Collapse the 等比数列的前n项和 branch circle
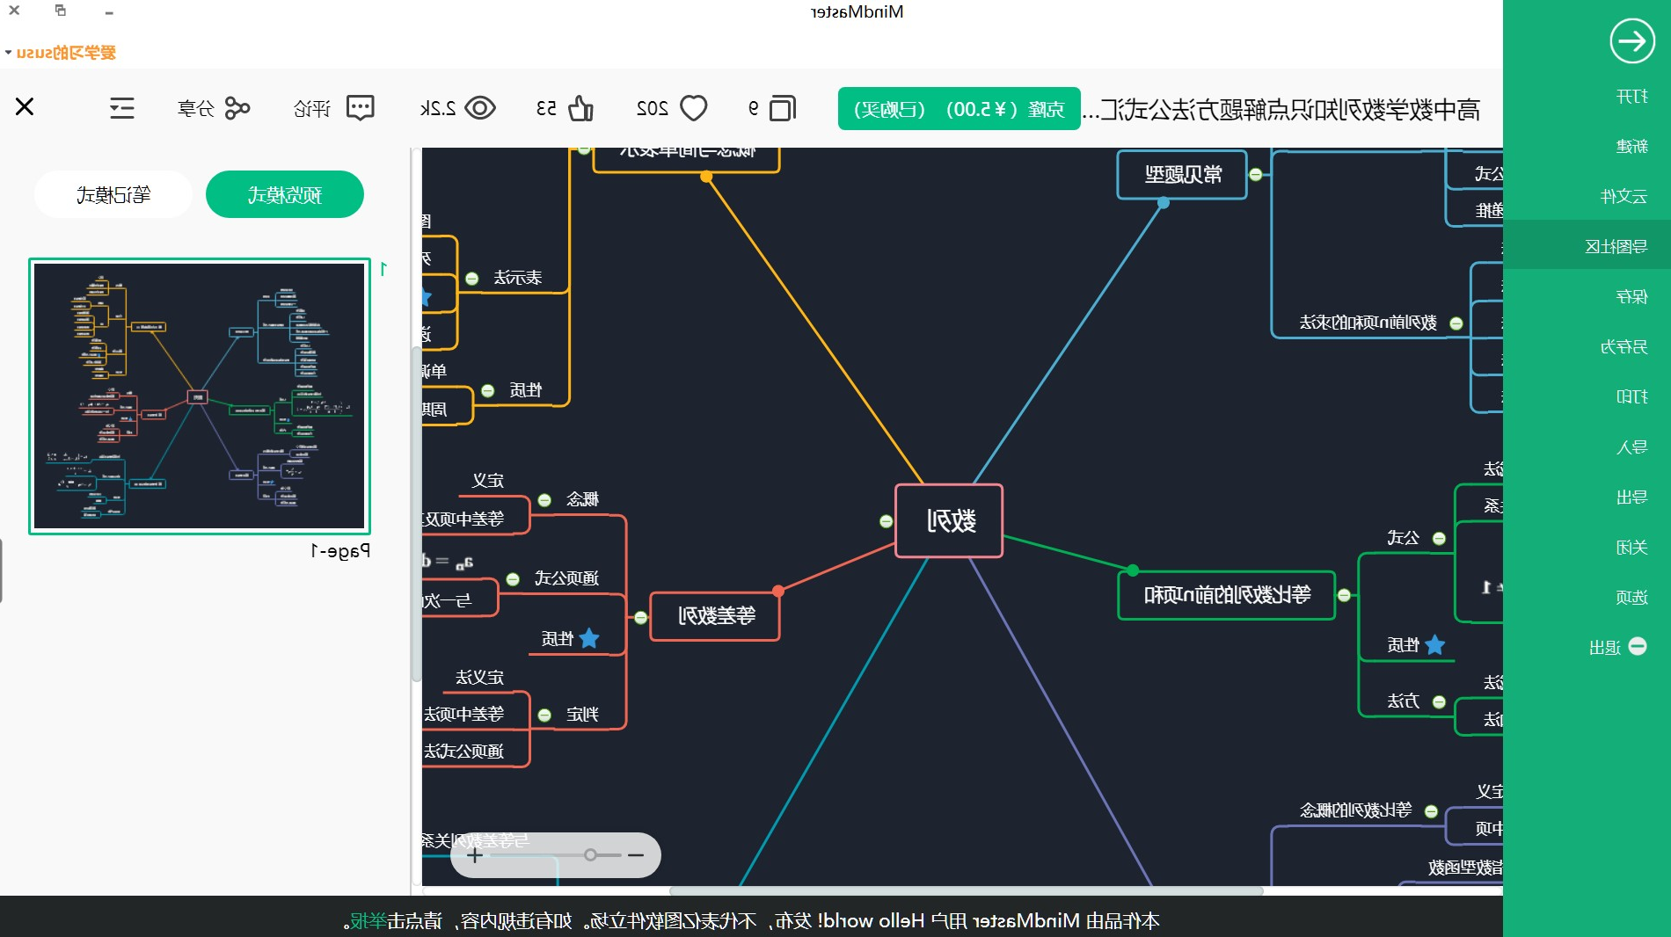The height and width of the screenshot is (937, 1671). [x=1344, y=595]
